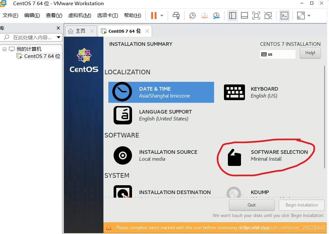The width and height of the screenshot is (329, 234).
Task: Open the Installation Destination disk icon
Action: 123,191
